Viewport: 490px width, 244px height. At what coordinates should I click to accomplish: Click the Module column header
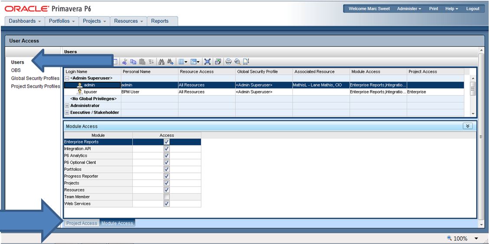[98, 135]
